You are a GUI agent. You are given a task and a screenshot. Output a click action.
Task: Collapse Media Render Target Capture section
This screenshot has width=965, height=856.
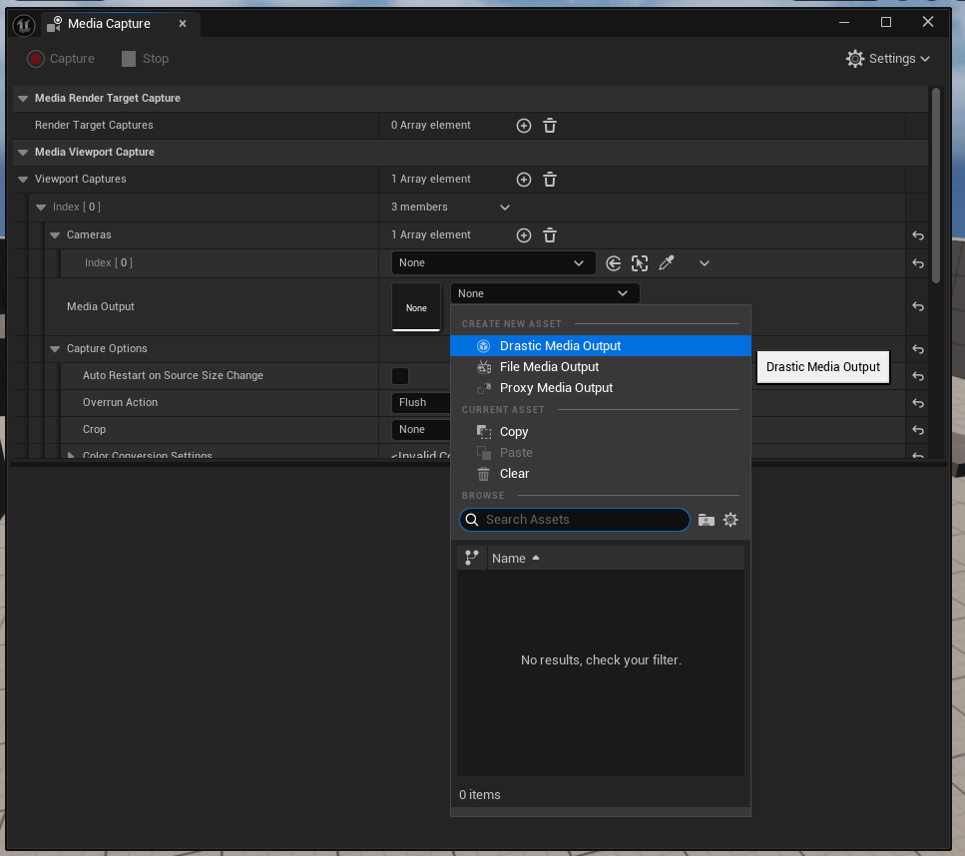click(x=23, y=99)
